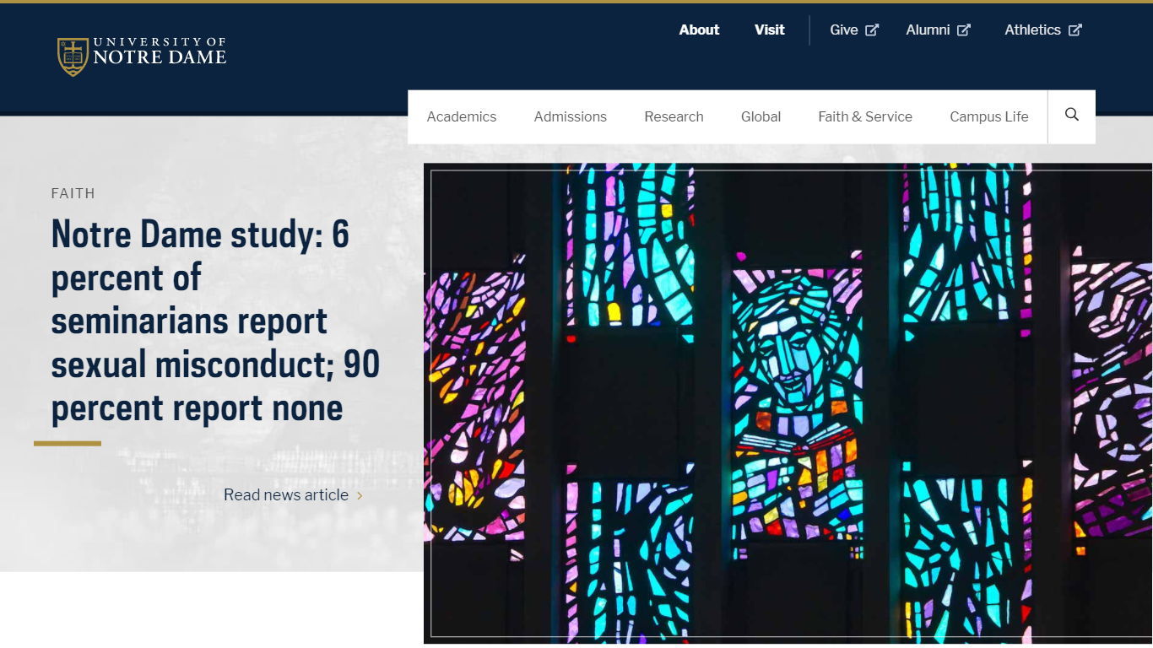Click the University of Notre Dame wordmark
Viewport: 1153px width, 648px height.
pos(159,51)
